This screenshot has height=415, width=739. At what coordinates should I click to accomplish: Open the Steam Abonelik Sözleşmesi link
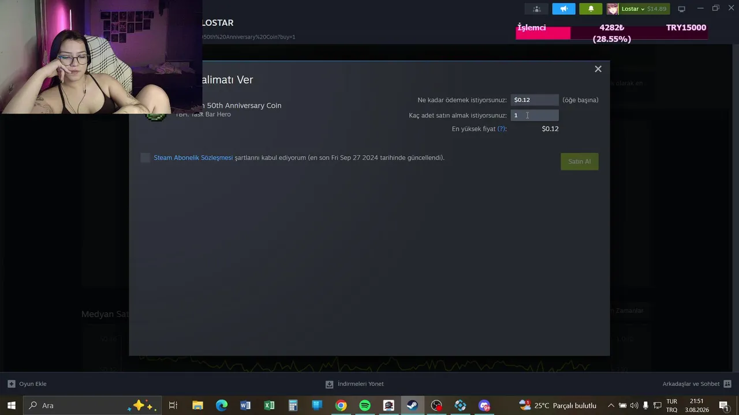tap(193, 158)
